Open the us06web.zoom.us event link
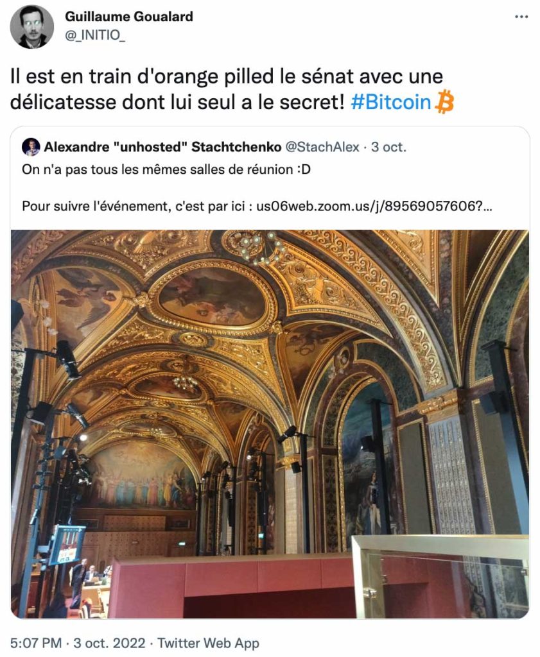540x657 pixels. (374, 206)
